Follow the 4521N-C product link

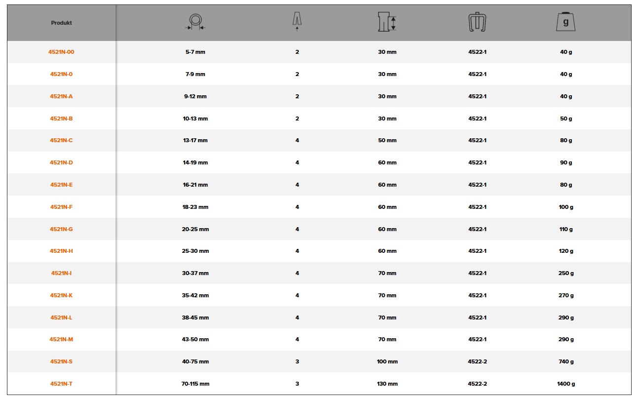pos(61,140)
